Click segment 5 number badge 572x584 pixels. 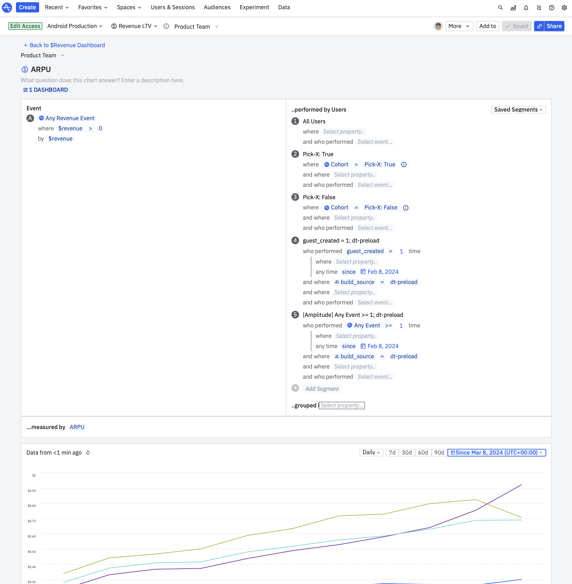click(x=295, y=315)
